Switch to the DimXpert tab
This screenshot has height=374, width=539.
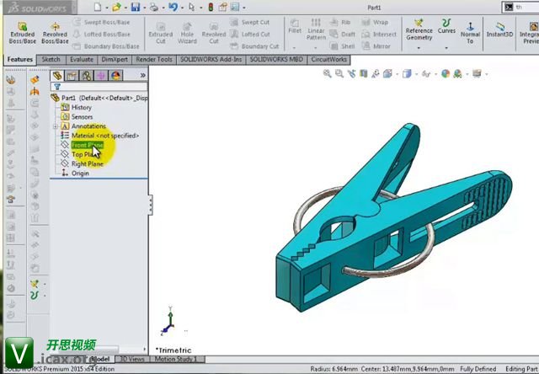coord(115,60)
